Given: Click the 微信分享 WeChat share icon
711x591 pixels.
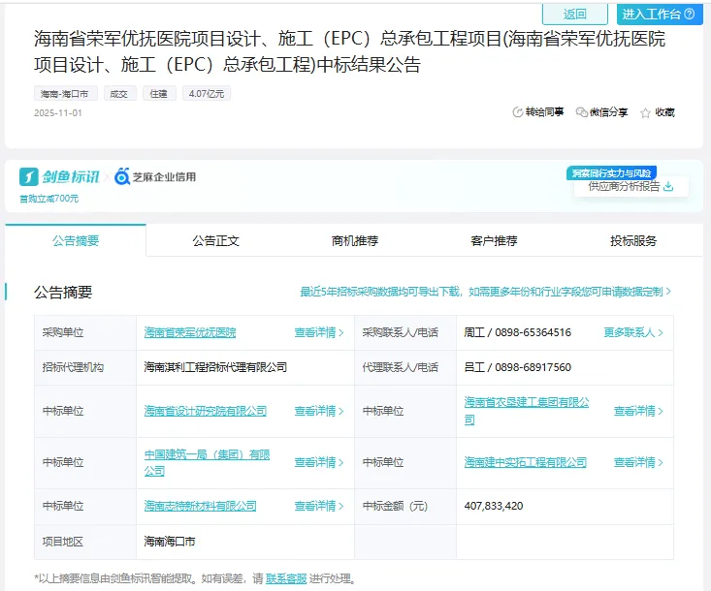Looking at the screenshot, I should [x=582, y=112].
